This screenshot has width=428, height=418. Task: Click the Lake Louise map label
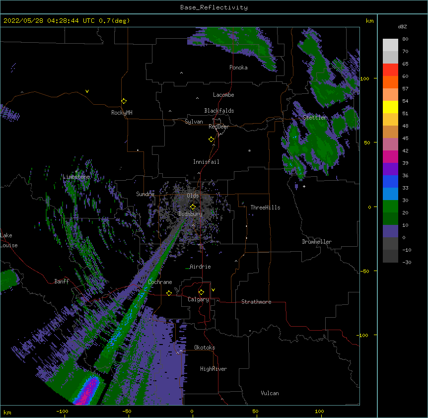9,240
